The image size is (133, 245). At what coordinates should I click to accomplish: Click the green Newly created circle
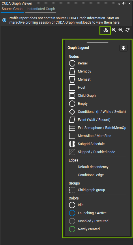pyautogui.click(x=72, y=229)
